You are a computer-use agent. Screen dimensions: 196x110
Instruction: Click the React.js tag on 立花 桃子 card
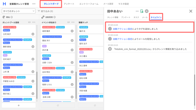[x=7, y=30]
